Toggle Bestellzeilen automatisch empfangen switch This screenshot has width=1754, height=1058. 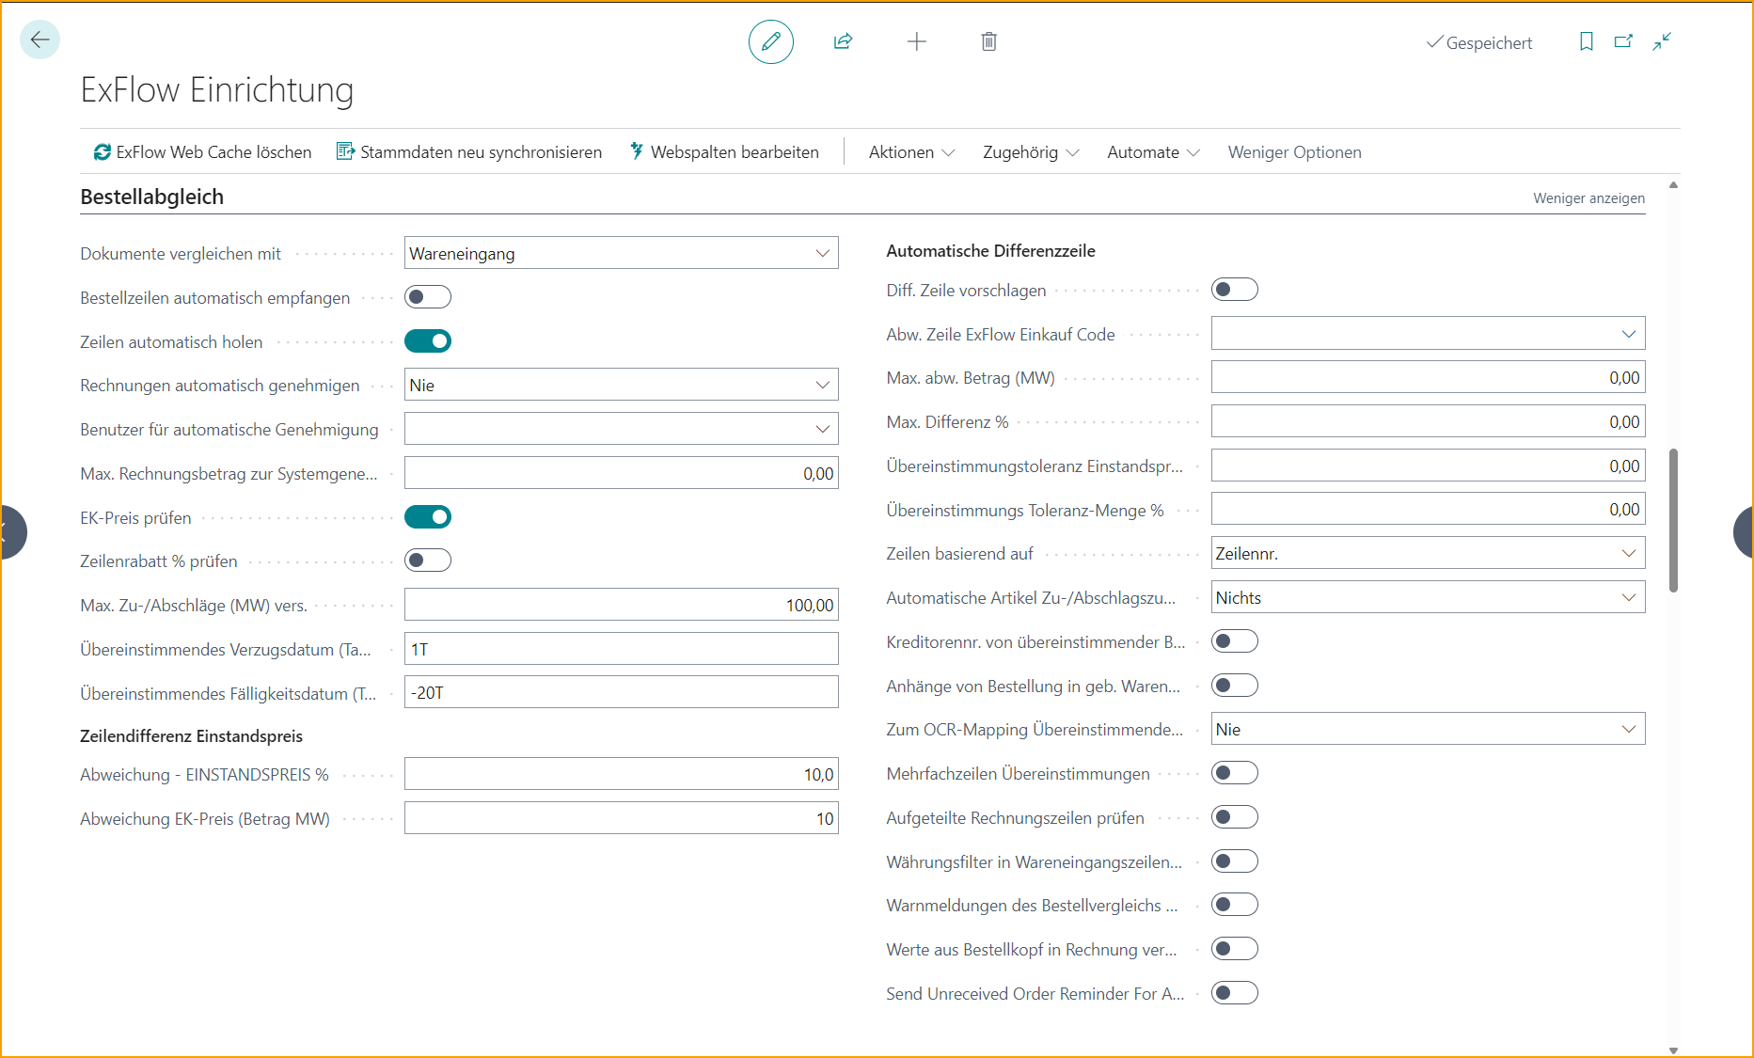coord(428,297)
